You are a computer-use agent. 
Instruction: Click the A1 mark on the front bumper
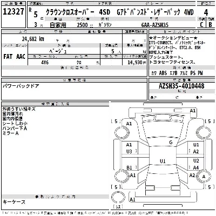click(193, 111)
